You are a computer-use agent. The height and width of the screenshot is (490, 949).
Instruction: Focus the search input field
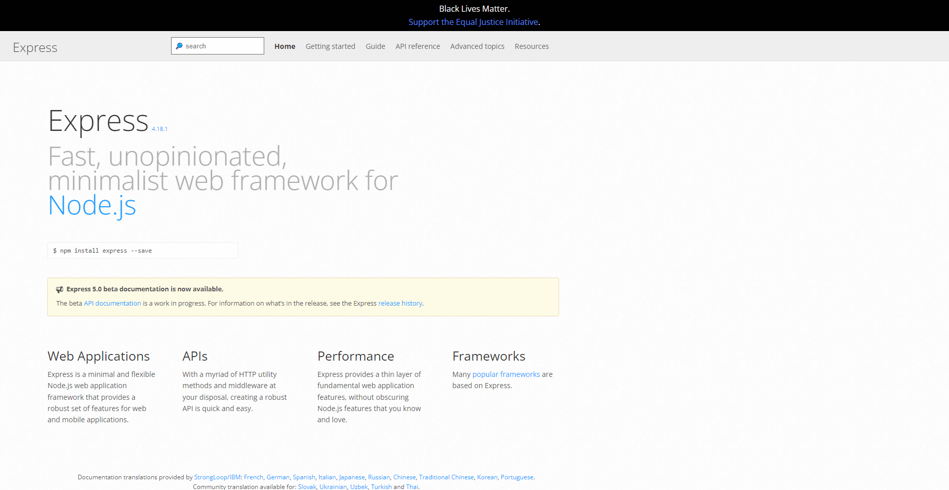pos(217,46)
